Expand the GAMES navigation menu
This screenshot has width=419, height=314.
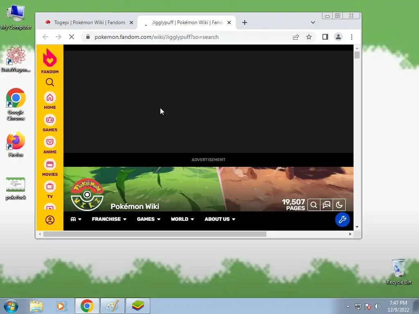click(149, 219)
